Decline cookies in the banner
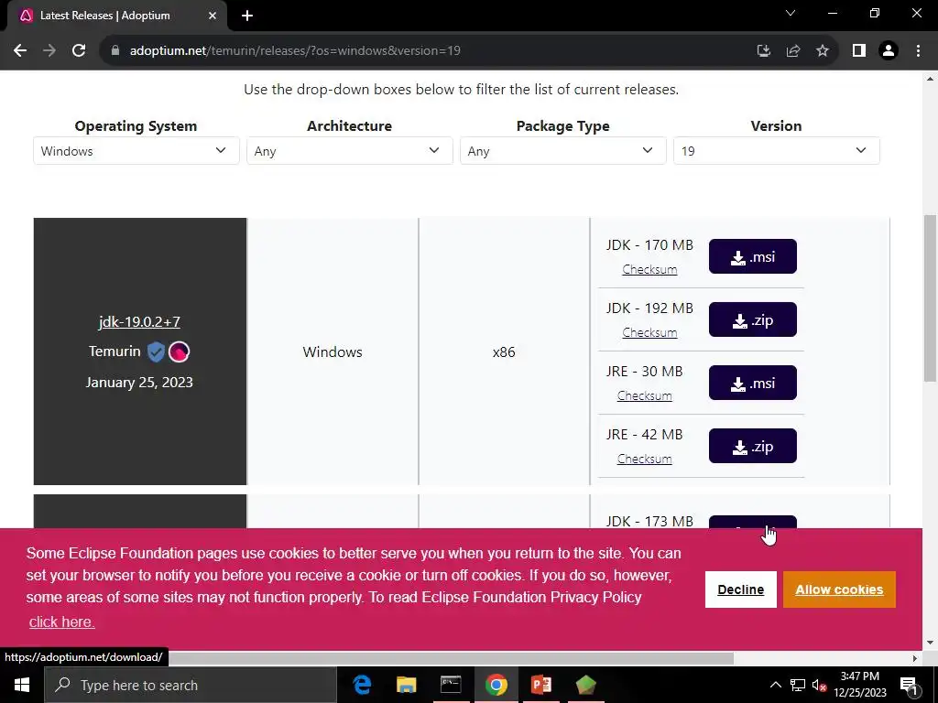 click(740, 589)
